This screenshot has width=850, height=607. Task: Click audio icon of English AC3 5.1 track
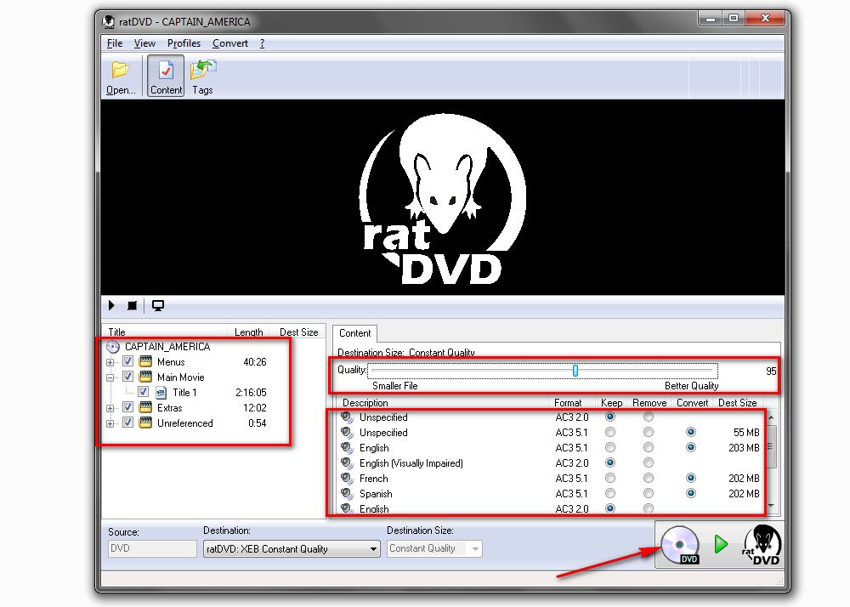(x=347, y=448)
